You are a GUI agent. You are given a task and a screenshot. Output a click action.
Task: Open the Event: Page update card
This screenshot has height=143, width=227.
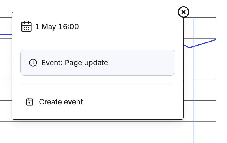click(x=98, y=63)
